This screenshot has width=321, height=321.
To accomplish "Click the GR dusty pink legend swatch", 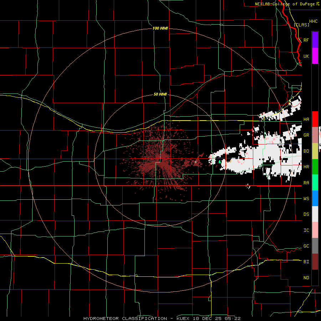I will point(315,135).
